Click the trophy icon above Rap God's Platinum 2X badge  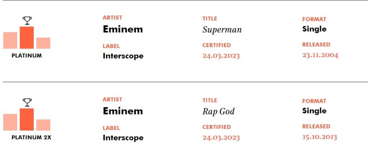click(27, 102)
